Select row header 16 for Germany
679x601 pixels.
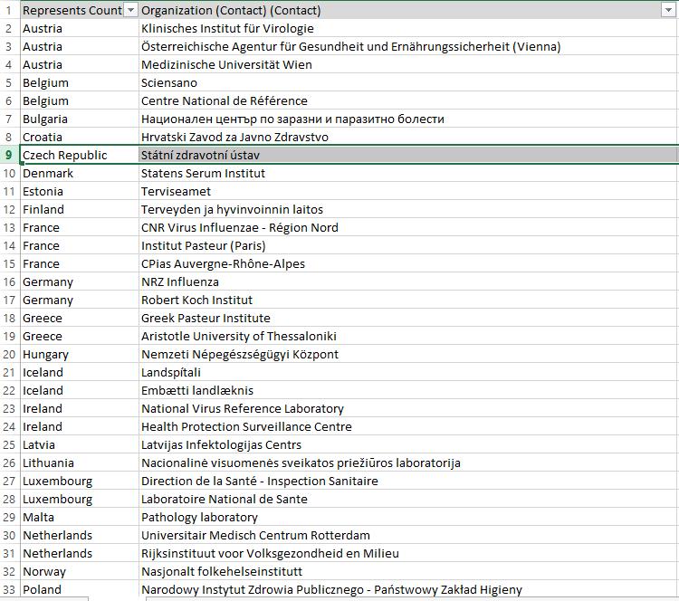(10, 281)
